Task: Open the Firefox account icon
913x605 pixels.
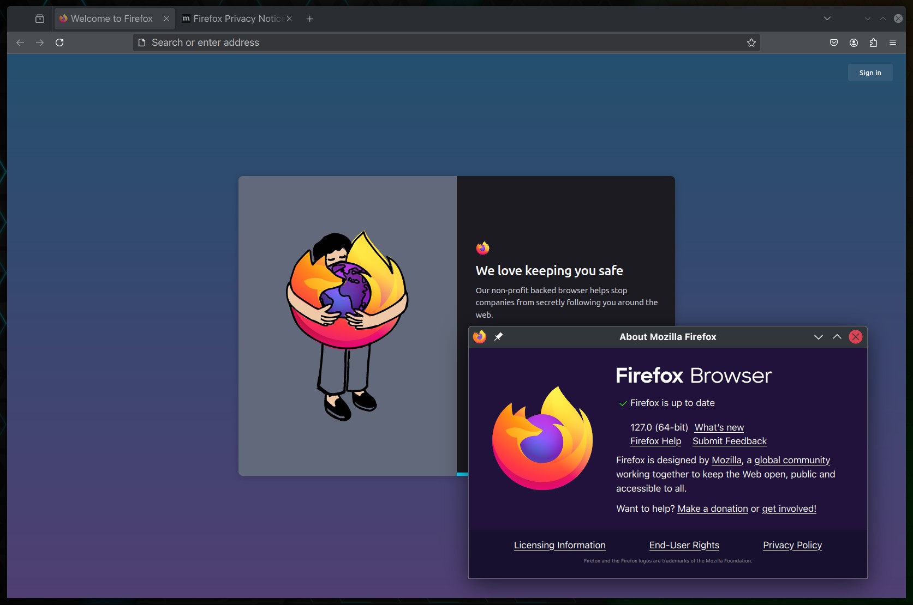Action: tap(854, 43)
